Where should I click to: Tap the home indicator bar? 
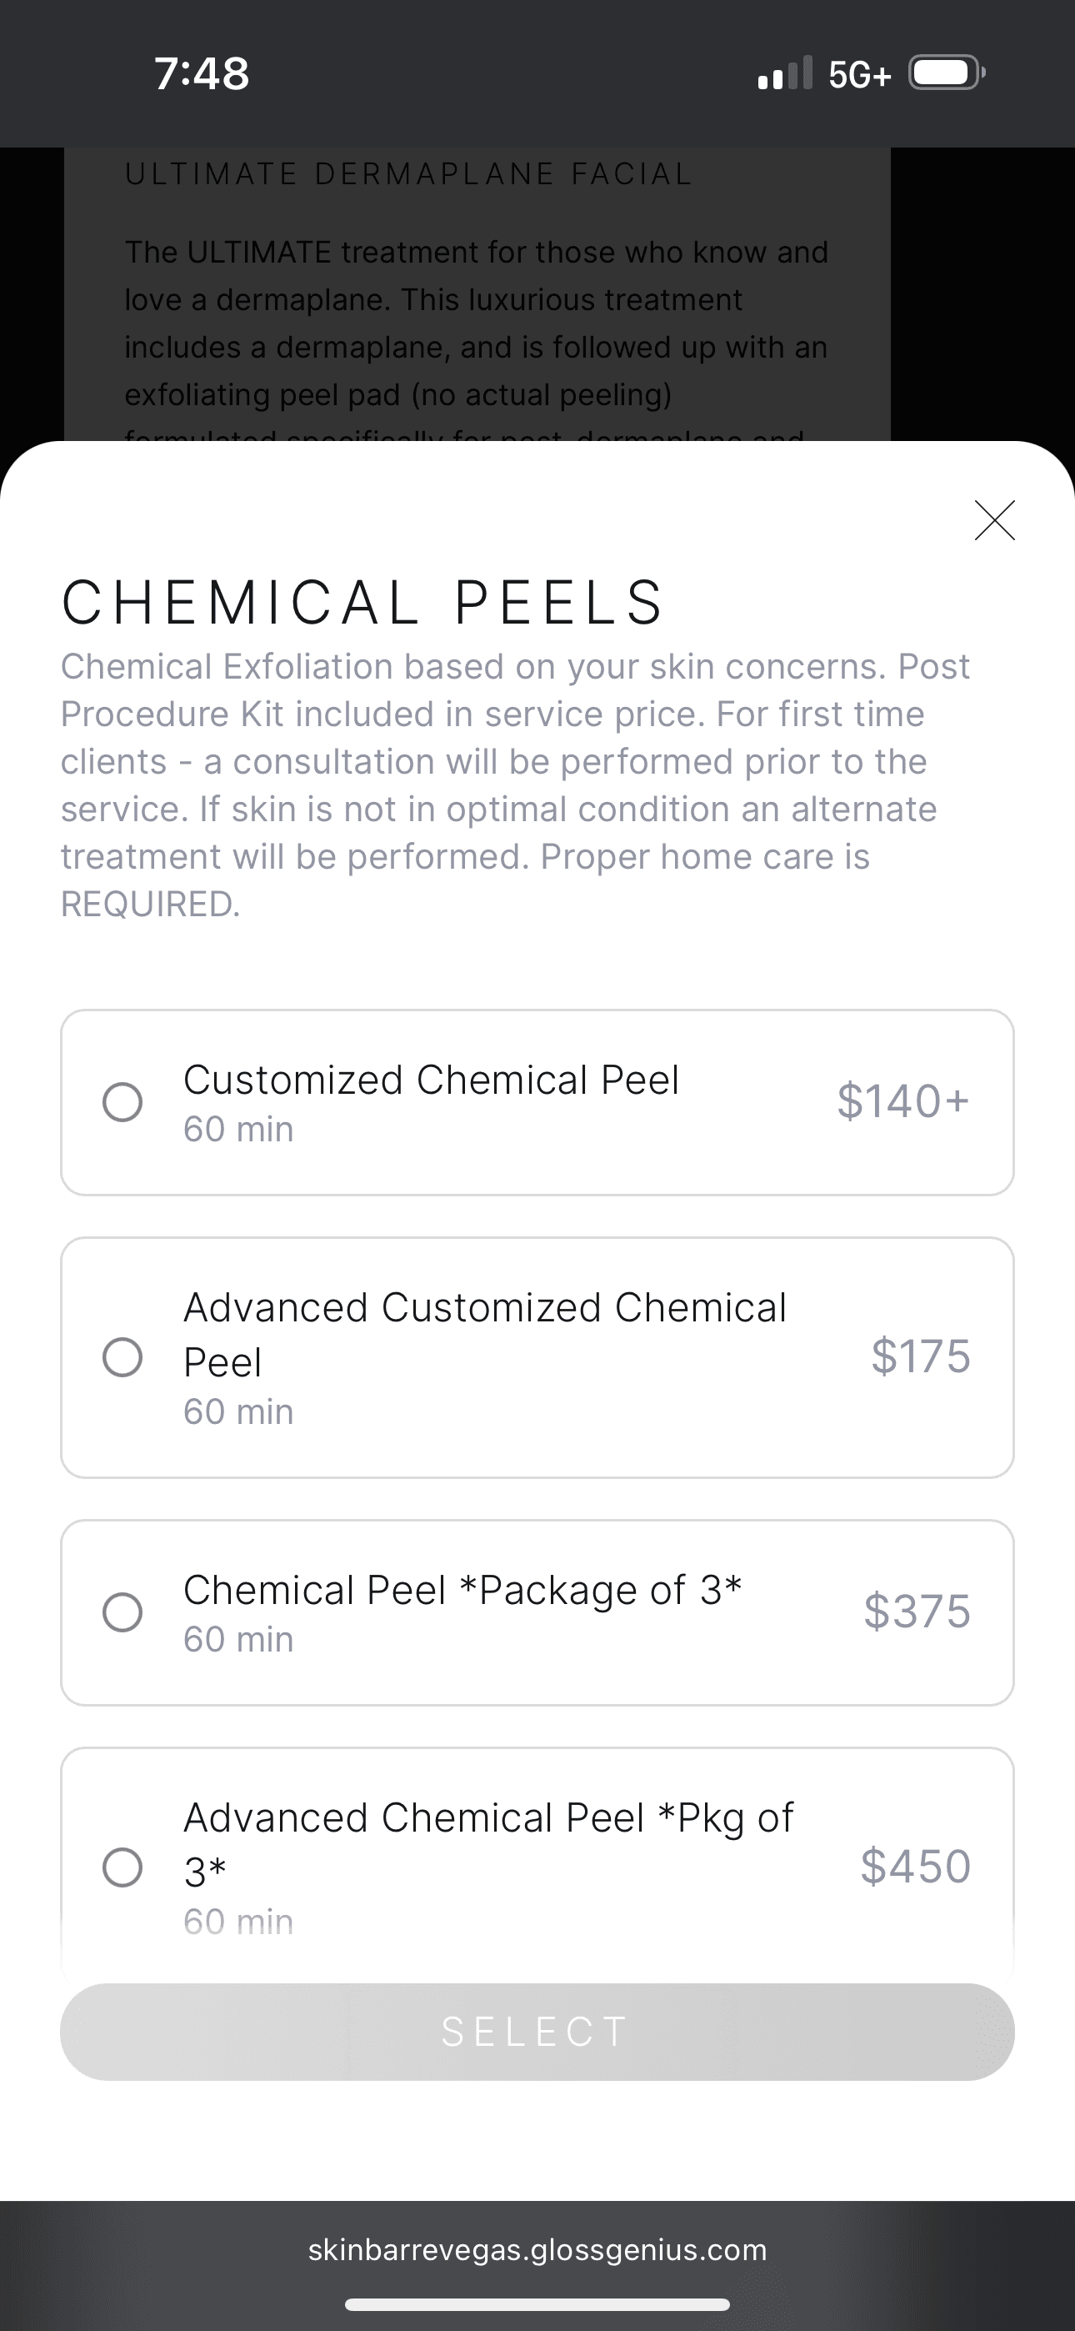click(537, 2303)
